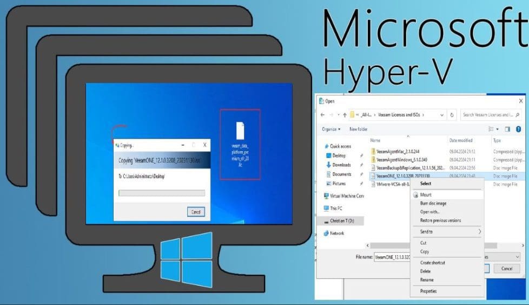Go back in the Open dialog
This screenshot has height=305, width=529.
(322, 115)
